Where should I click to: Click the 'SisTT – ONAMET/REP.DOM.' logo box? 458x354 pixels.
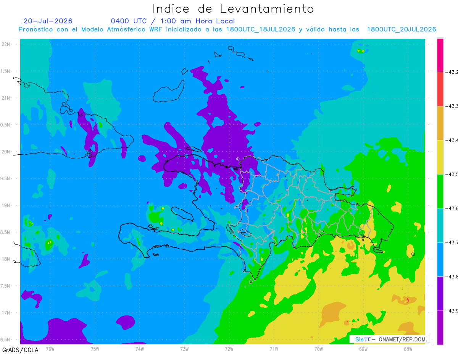(x=389, y=339)
